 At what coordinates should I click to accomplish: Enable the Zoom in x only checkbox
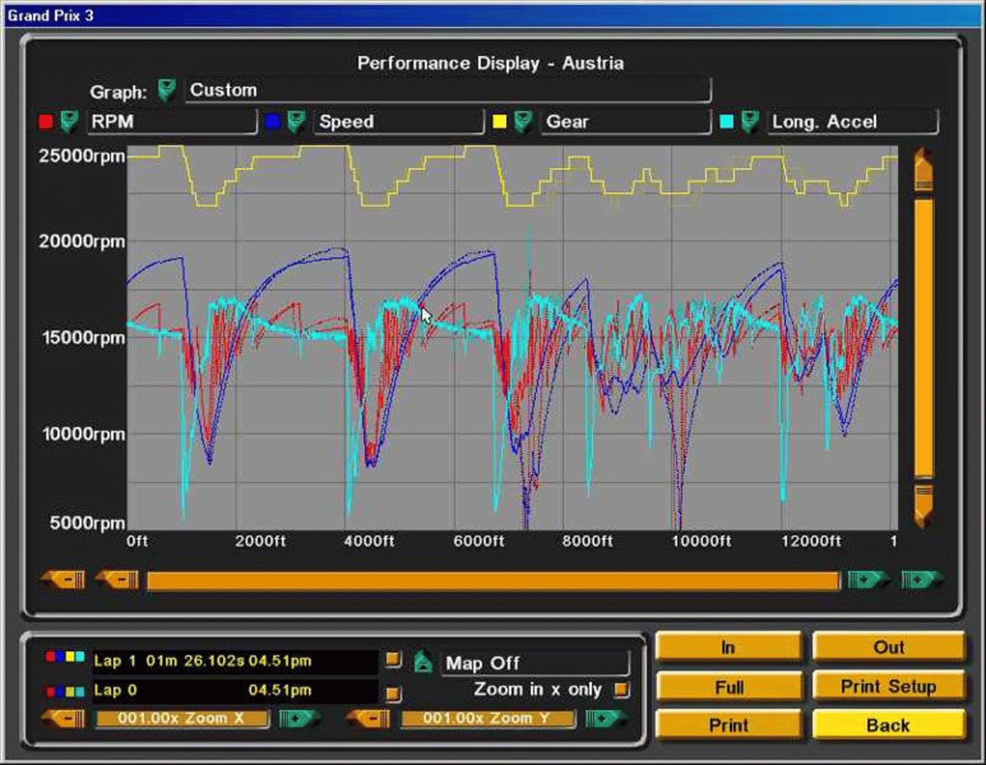tap(622, 689)
